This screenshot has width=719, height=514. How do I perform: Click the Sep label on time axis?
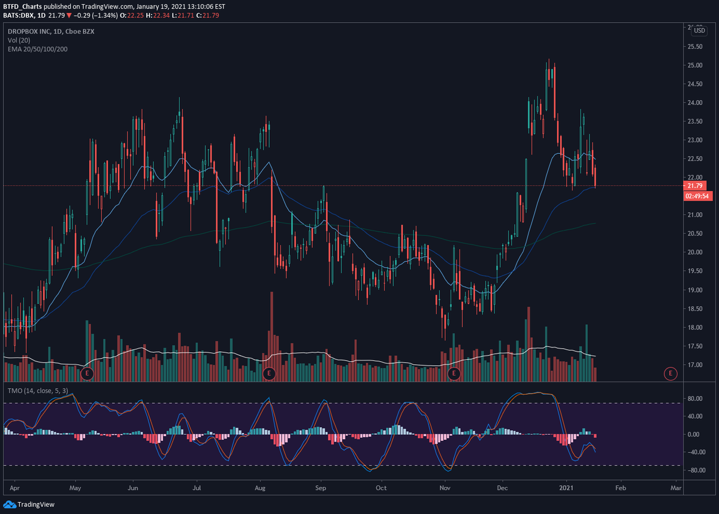pos(321,489)
